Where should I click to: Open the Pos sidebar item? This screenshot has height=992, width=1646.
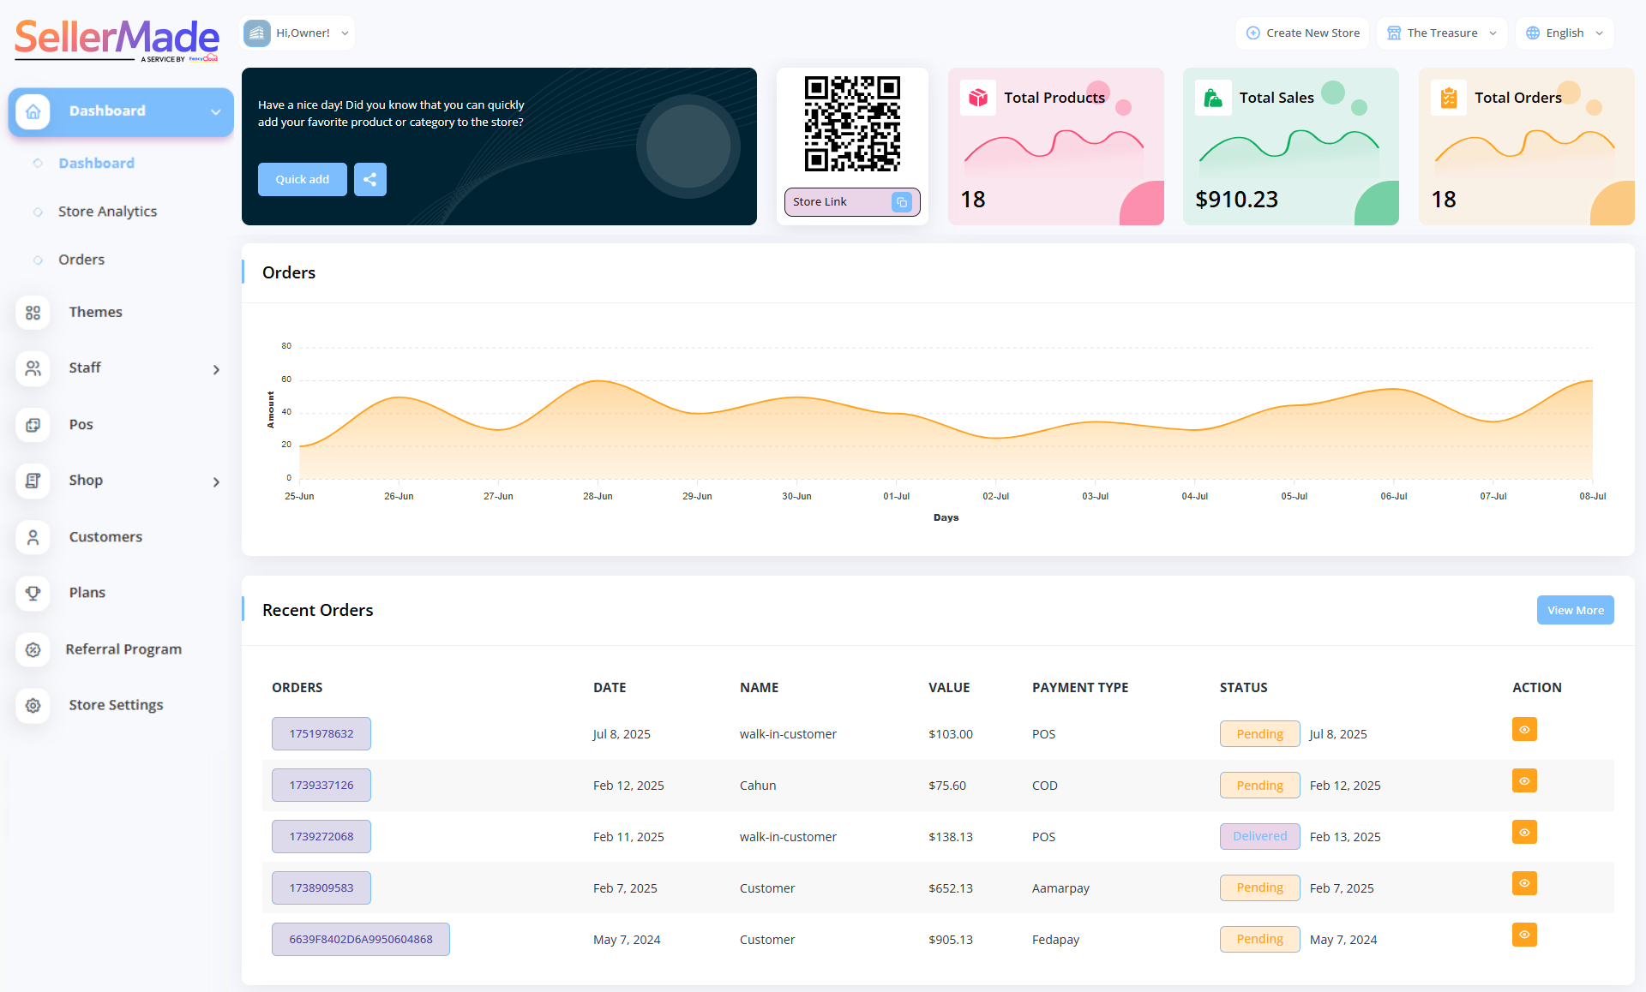[81, 425]
